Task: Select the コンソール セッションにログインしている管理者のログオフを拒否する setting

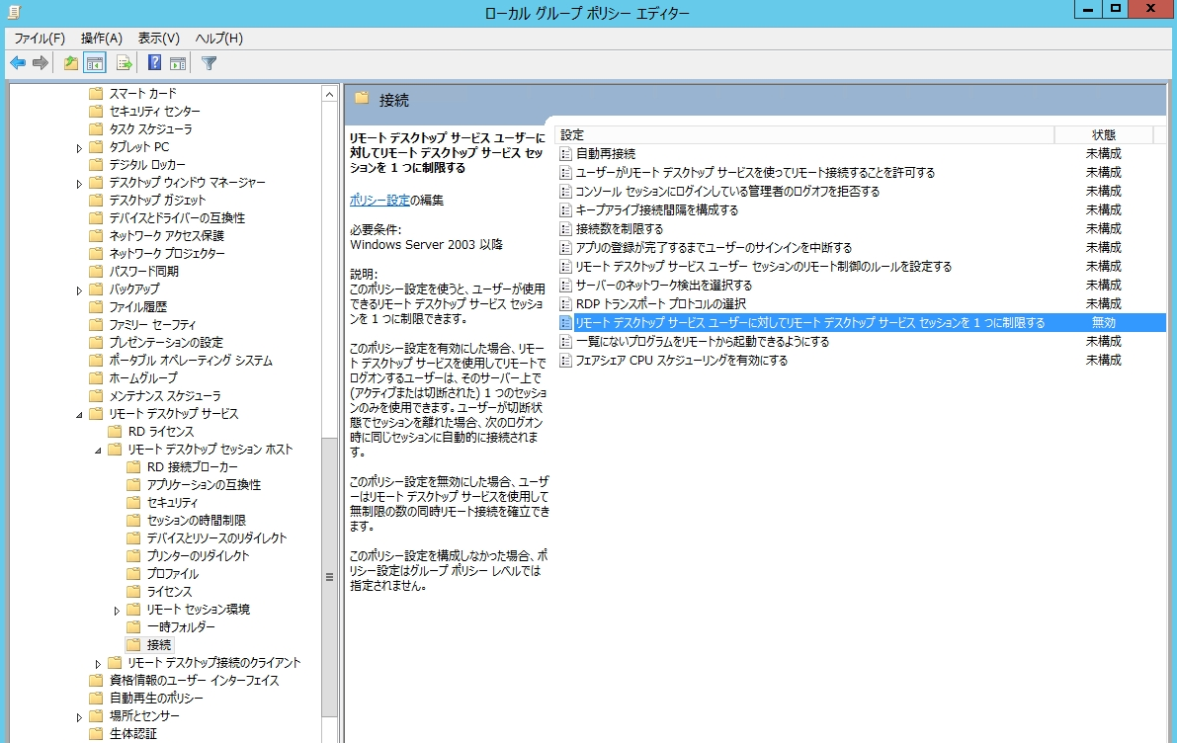Action: [727, 192]
